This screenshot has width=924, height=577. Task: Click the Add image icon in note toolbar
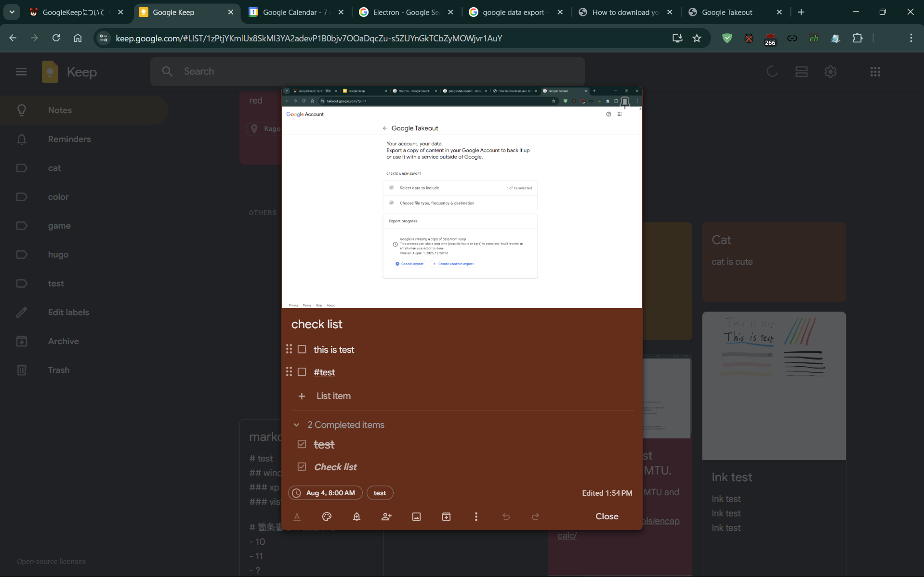tap(416, 516)
